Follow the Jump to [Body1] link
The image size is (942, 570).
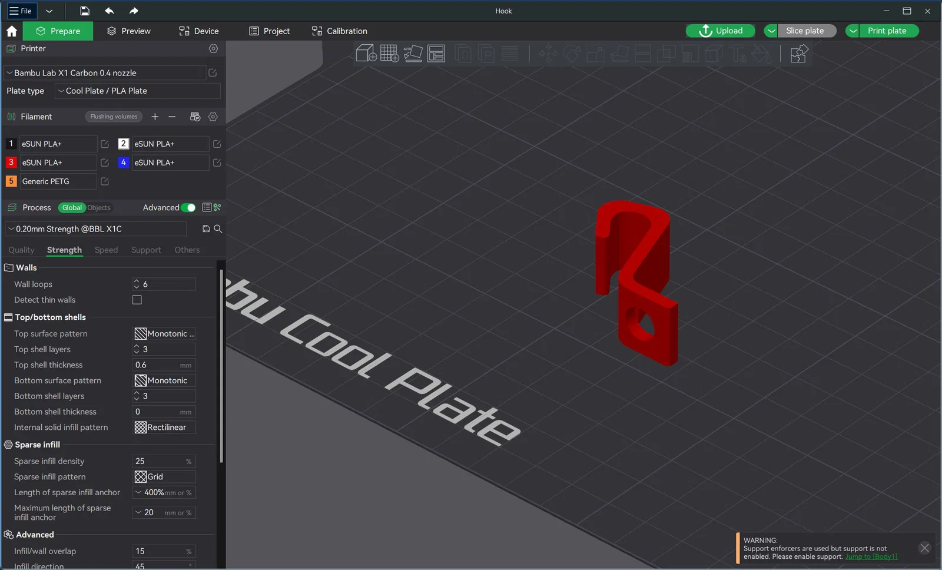tap(871, 557)
